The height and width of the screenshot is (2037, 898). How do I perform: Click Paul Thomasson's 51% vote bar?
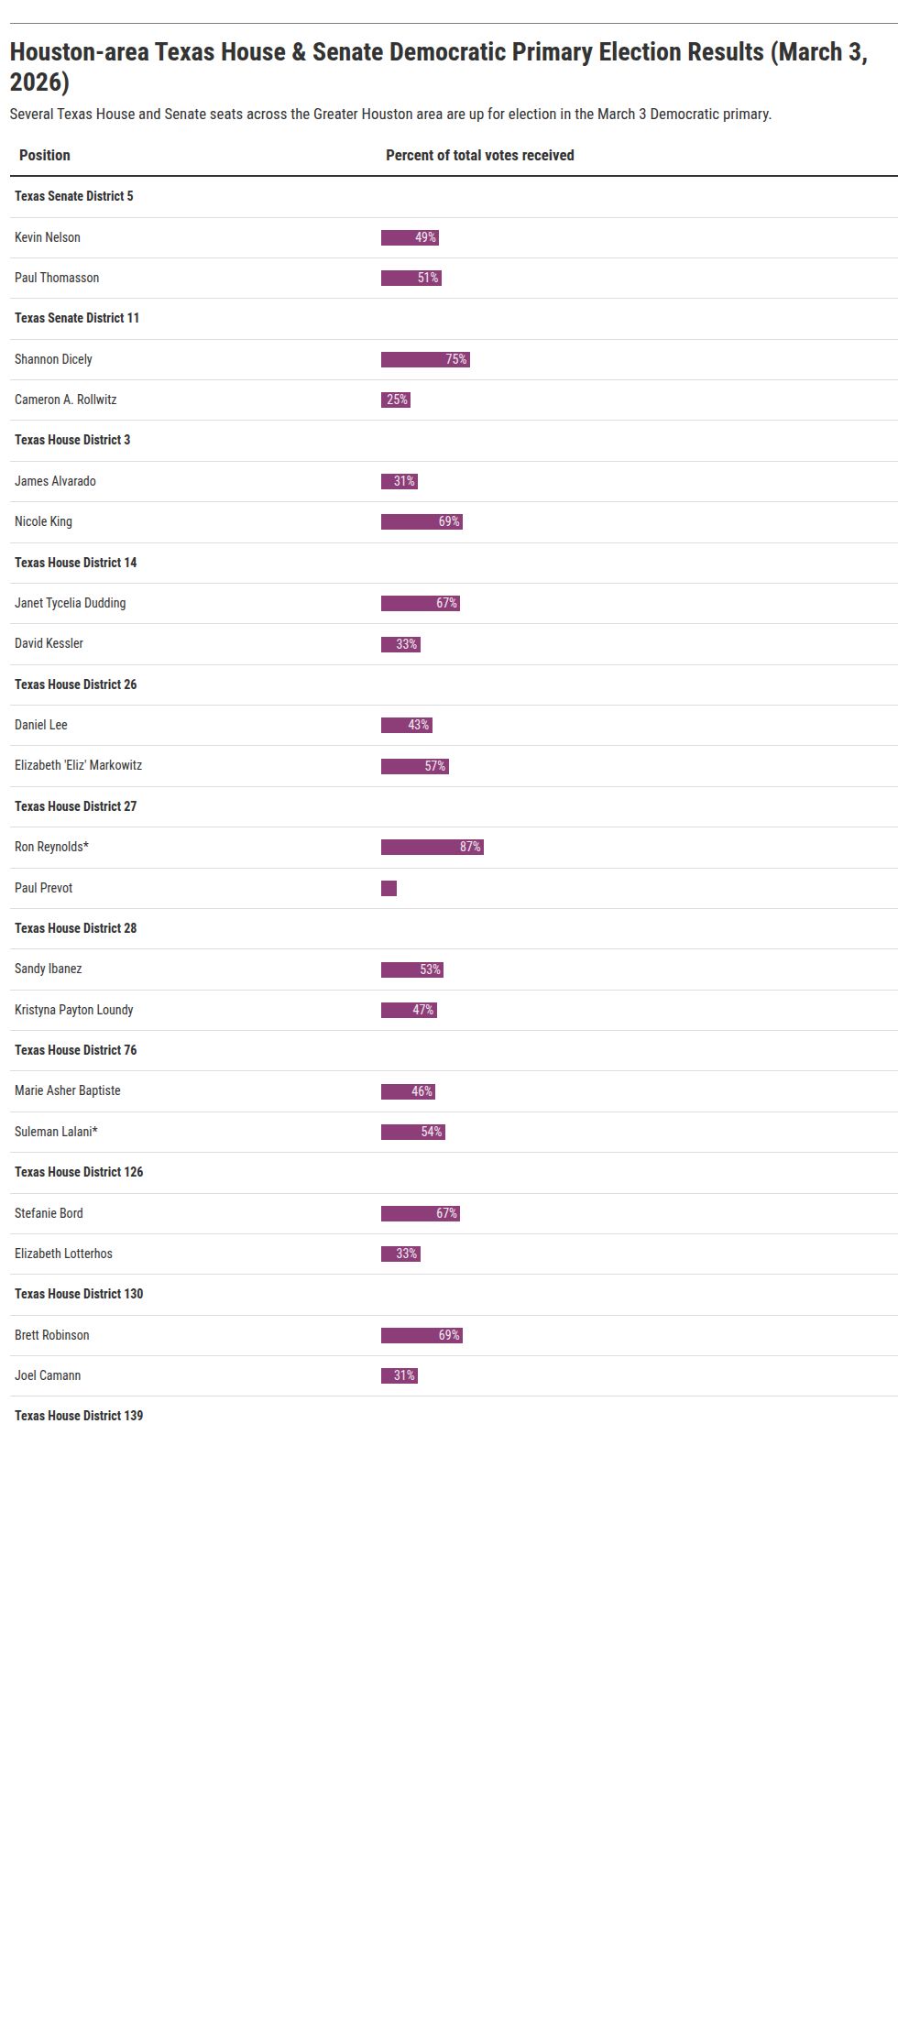click(x=411, y=278)
